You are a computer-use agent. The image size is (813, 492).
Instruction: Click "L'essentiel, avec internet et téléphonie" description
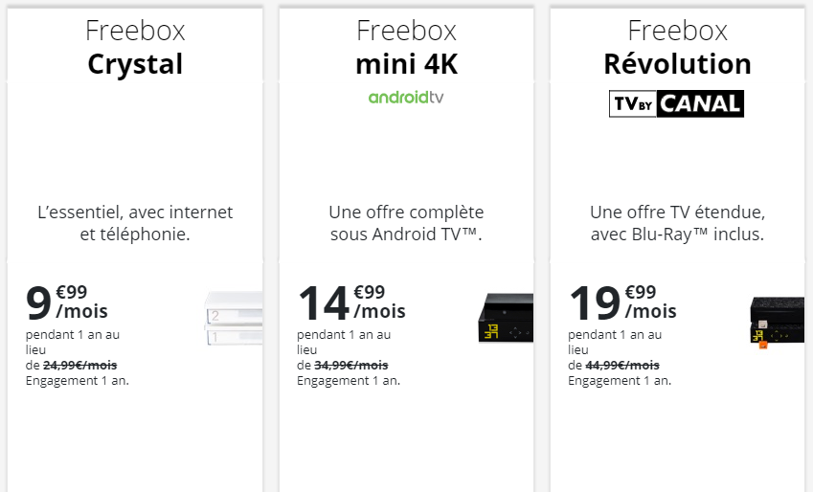tap(135, 223)
